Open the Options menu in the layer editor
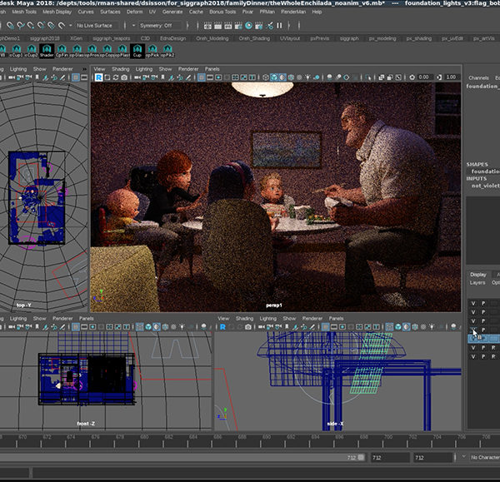This screenshot has height=482, width=500. pyautogui.click(x=496, y=282)
